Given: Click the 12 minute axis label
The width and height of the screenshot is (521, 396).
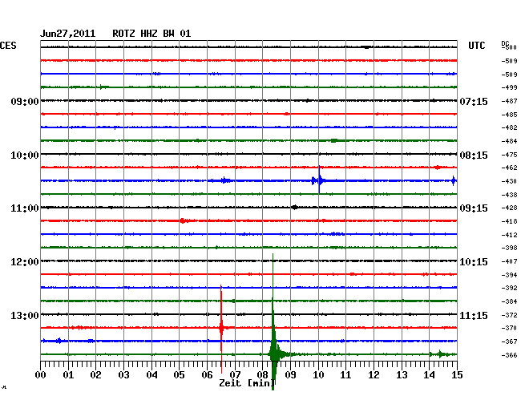Looking at the screenshot, I should [x=374, y=375].
